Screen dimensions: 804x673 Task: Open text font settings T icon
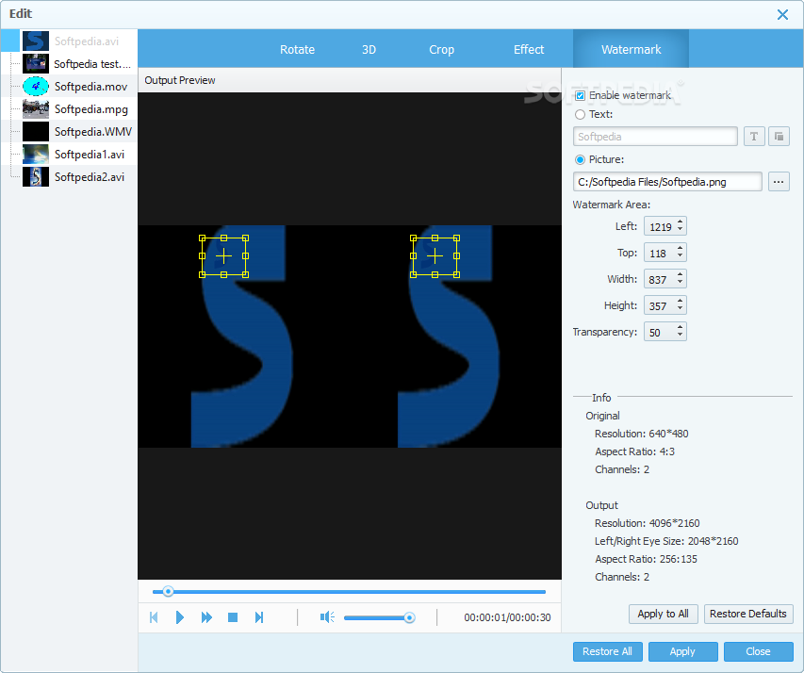point(754,137)
